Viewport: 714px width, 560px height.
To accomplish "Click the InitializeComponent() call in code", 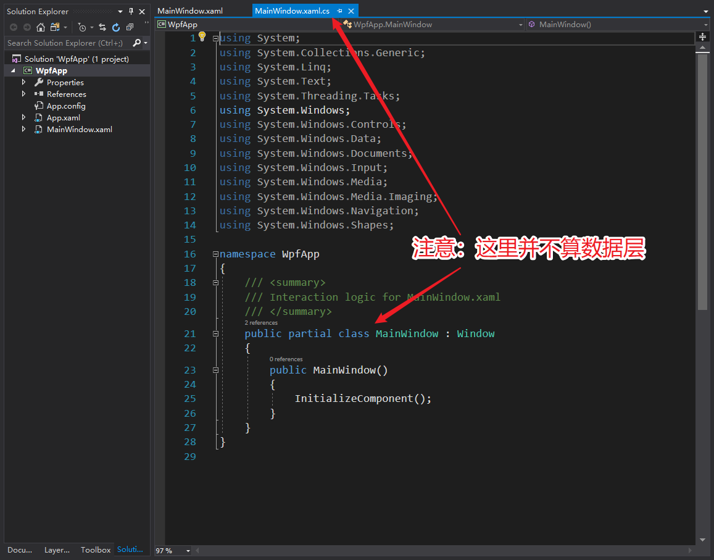I will click(363, 399).
